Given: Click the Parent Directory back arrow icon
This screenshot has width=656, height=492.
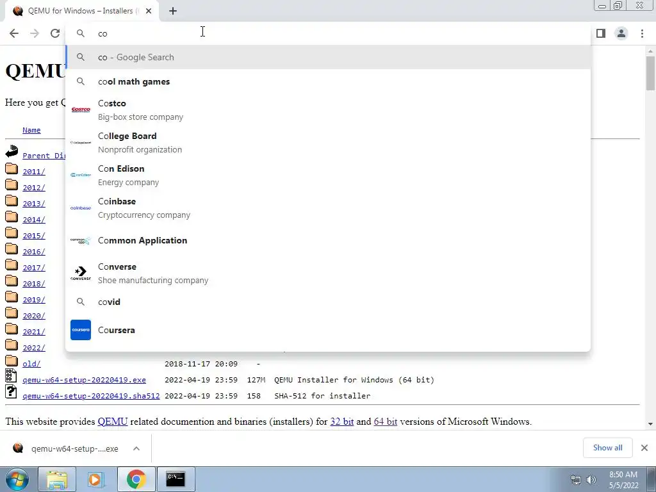Looking at the screenshot, I should coord(12,151).
